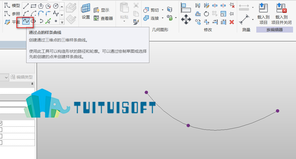This screenshot has width=296, height=159.
Task: Pick the Start-End-Radius Arc tool
Action: pyautogui.click(x=26, y=13)
